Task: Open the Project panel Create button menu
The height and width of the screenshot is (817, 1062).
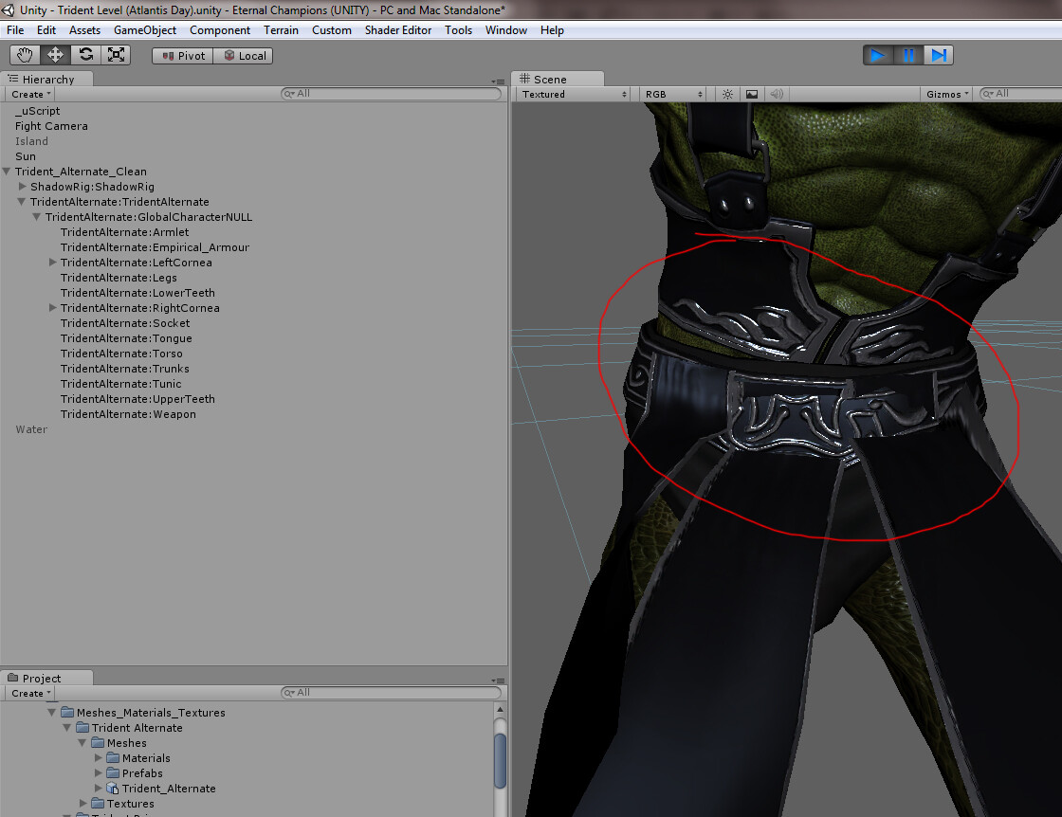Action: point(29,693)
